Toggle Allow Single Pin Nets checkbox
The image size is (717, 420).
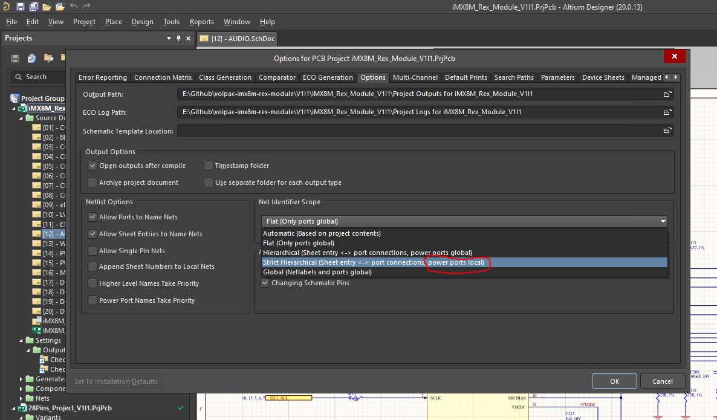92,251
